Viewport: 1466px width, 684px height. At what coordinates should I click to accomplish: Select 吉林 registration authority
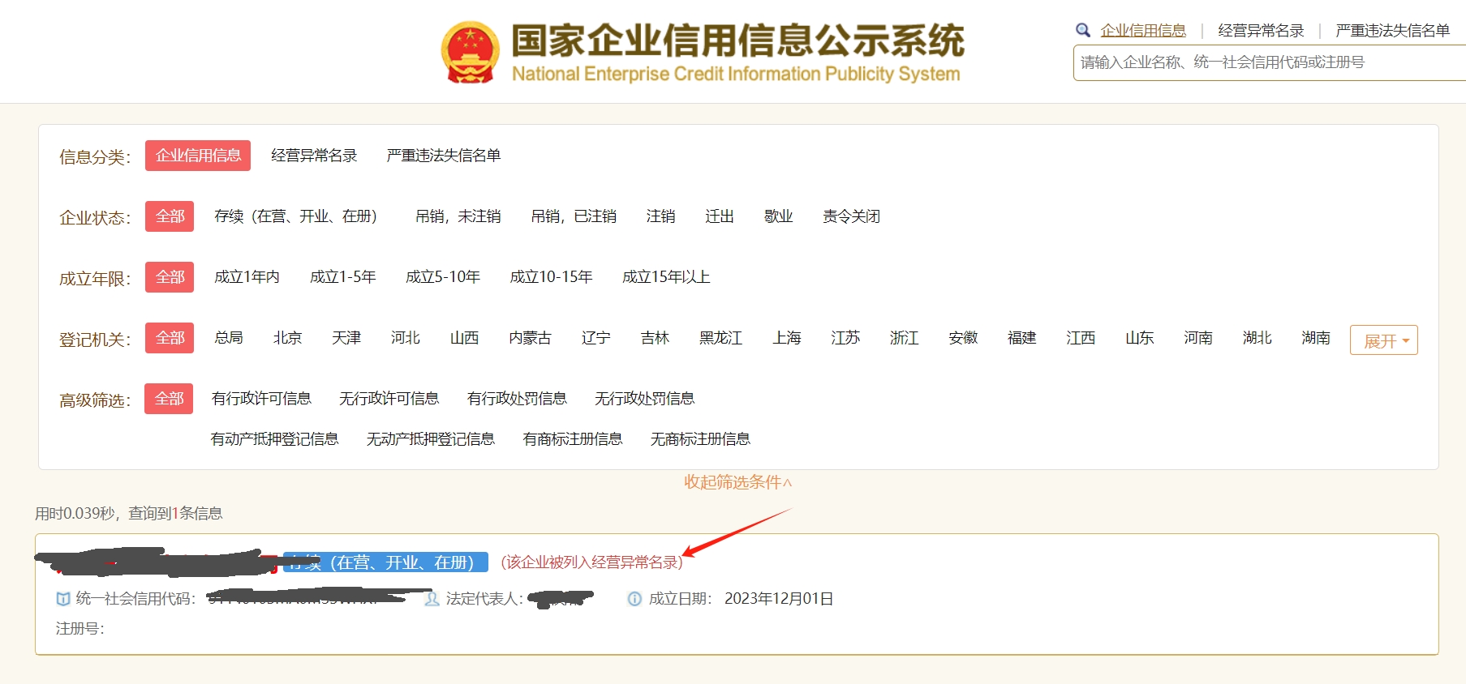(x=655, y=338)
